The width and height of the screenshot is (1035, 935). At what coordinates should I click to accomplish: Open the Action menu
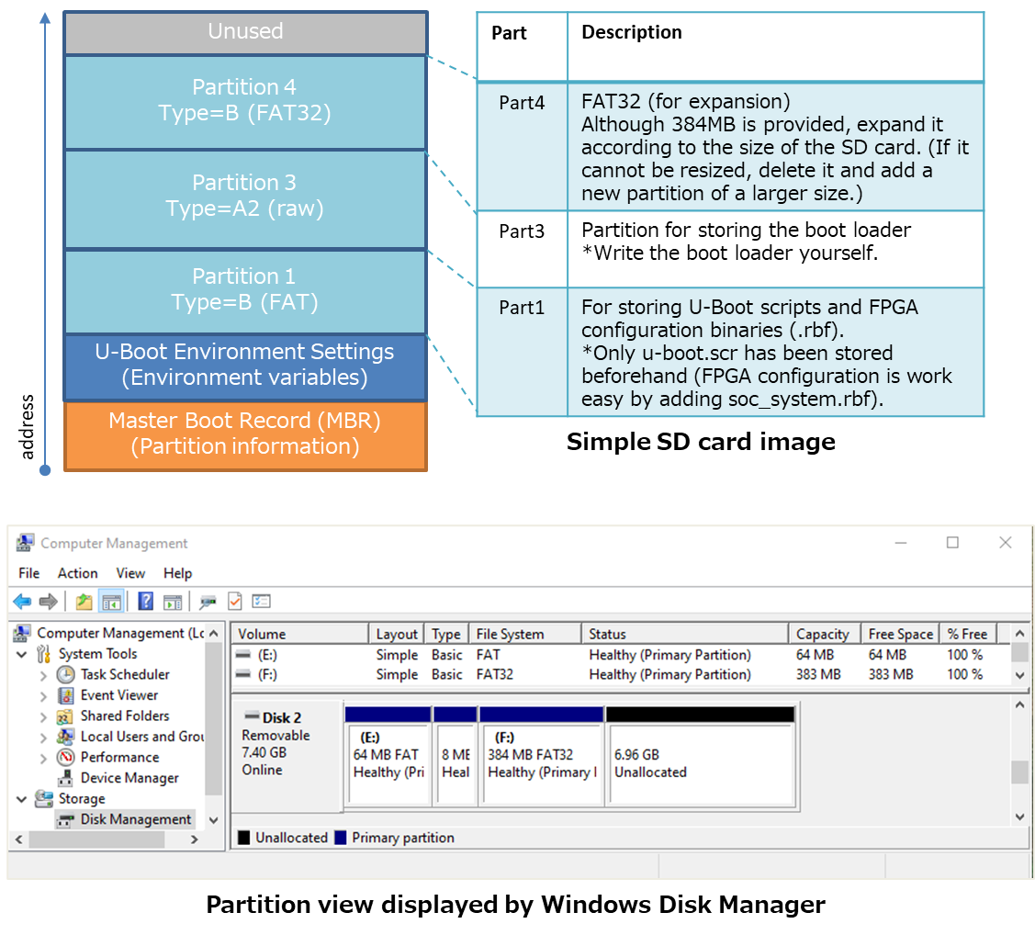[77, 573]
